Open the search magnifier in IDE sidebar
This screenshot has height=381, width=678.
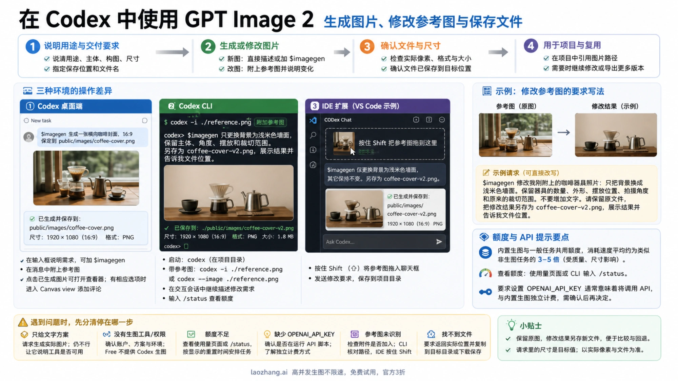click(x=313, y=135)
